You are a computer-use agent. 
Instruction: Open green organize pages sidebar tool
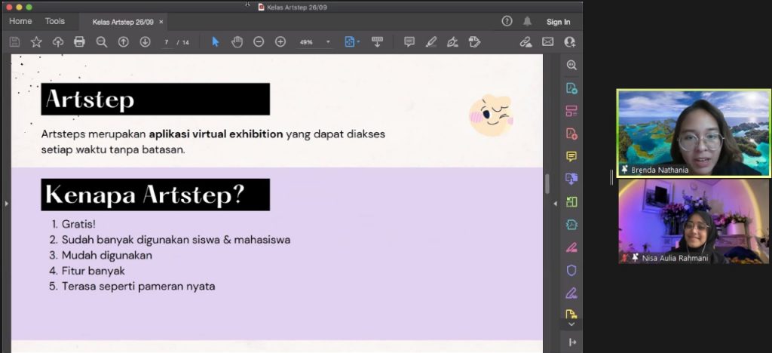(571, 202)
